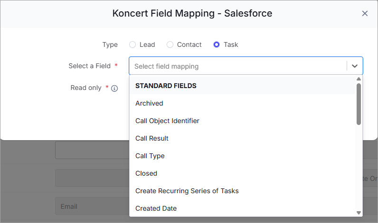Choose the Created Date field option
This screenshot has height=223, width=378.
coord(243,208)
